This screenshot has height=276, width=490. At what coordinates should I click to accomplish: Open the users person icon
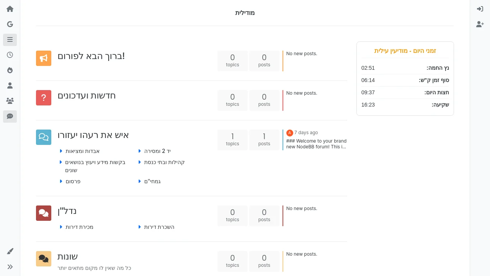tap(10, 85)
